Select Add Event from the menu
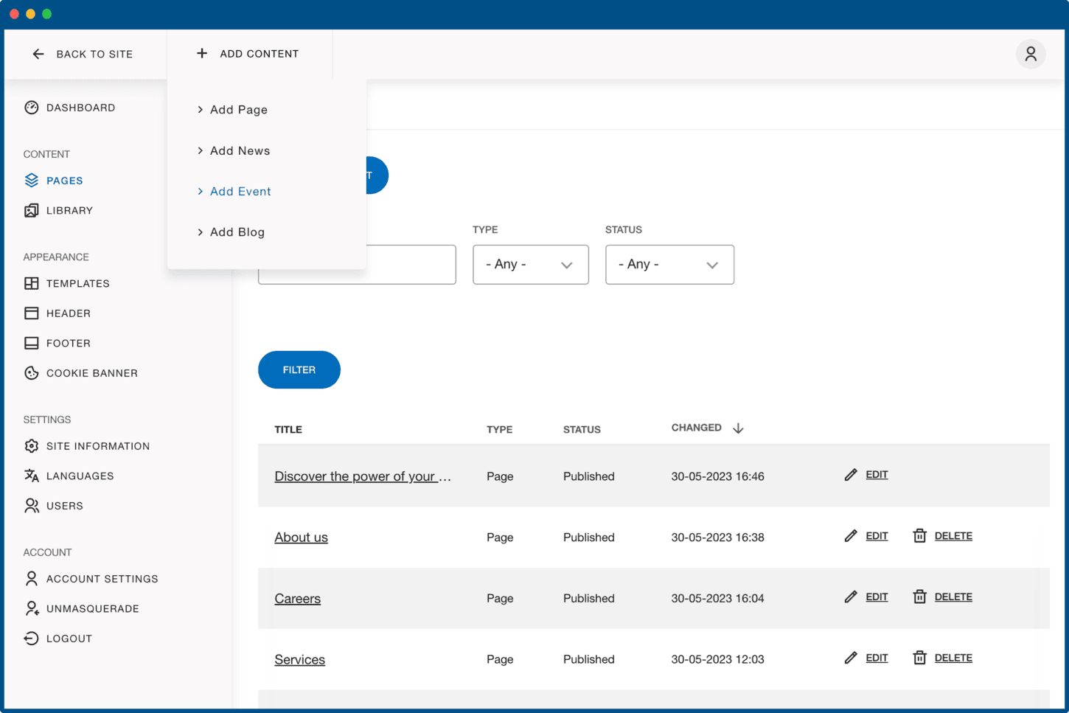 [x=240, y=192]
